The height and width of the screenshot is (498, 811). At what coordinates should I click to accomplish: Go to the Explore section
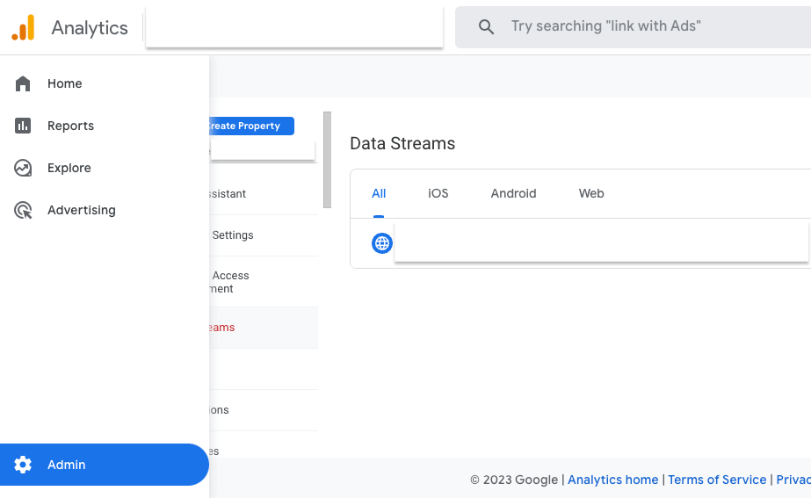(69, 168)
